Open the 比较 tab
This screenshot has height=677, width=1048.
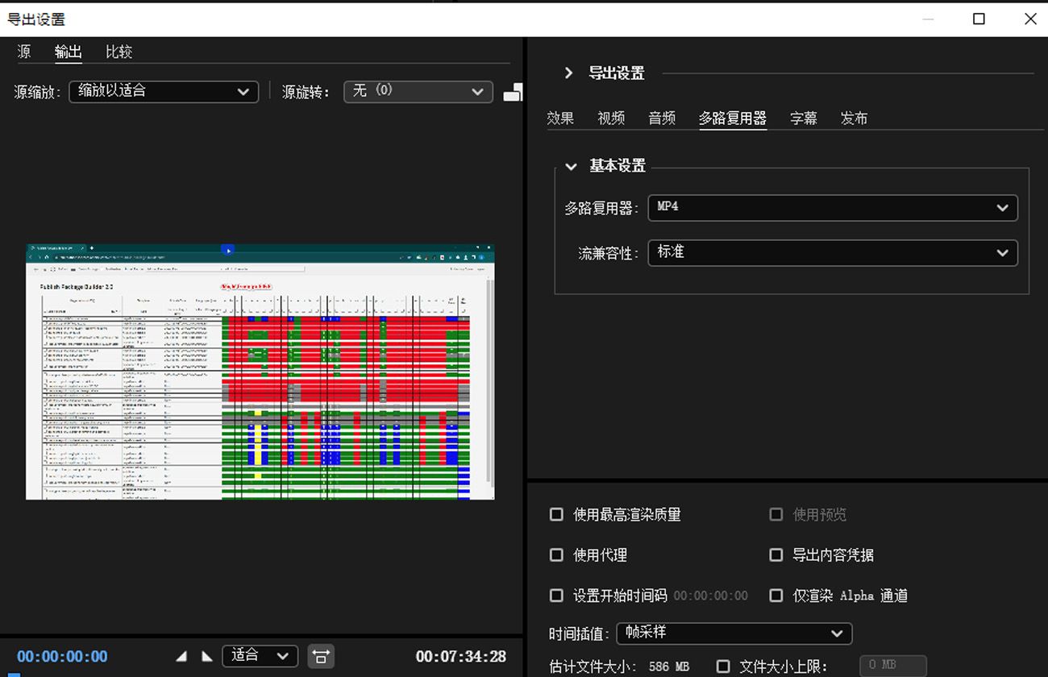click(x=119, y=52)
